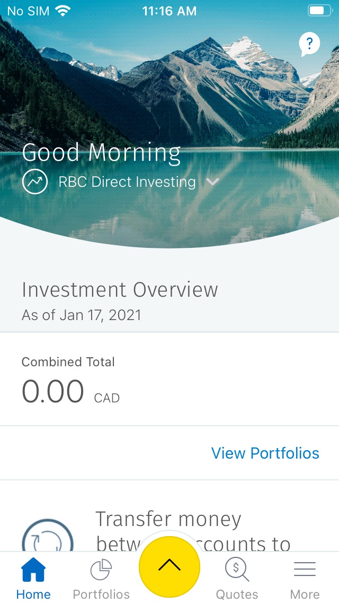Select the RBC Direct Investing account selector
The image size is (339, 603).
[x=127, y=182]
